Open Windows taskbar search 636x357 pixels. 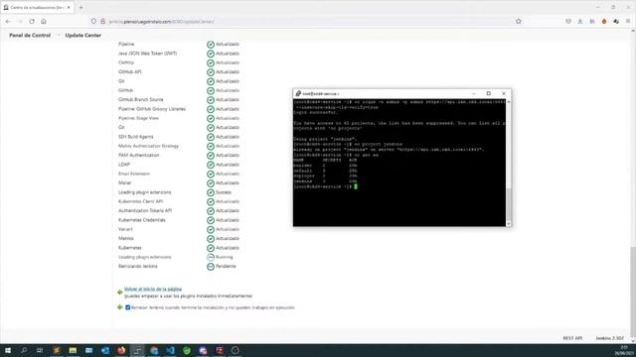click(24, 350)
